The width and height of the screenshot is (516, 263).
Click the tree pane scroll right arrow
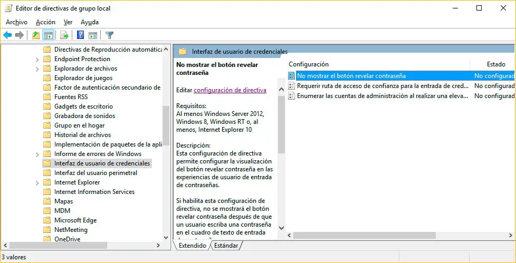click(x=158, y=245)
